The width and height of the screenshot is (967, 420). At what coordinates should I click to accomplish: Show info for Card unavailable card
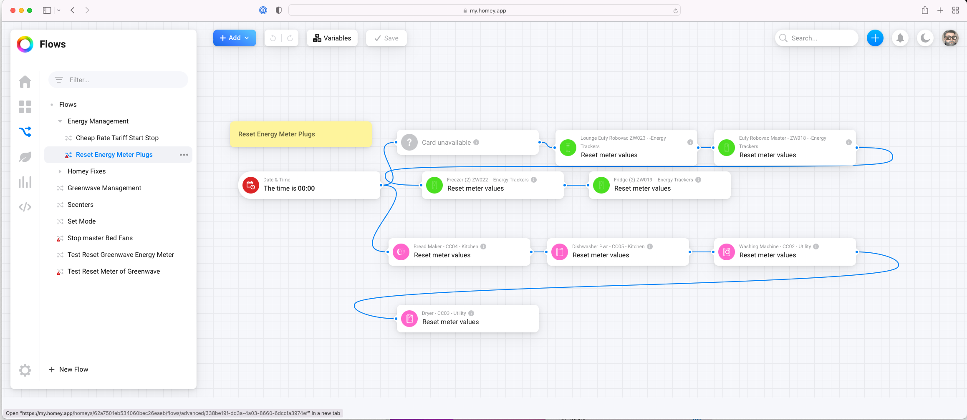[x=476, y=142]
